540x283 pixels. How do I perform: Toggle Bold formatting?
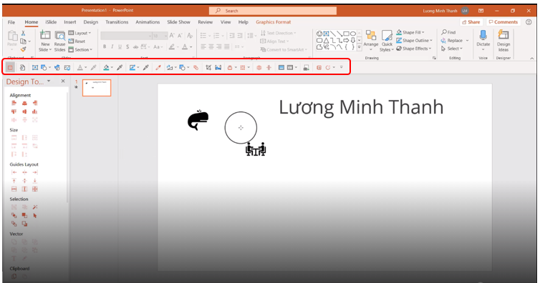[x=105, y=46]
